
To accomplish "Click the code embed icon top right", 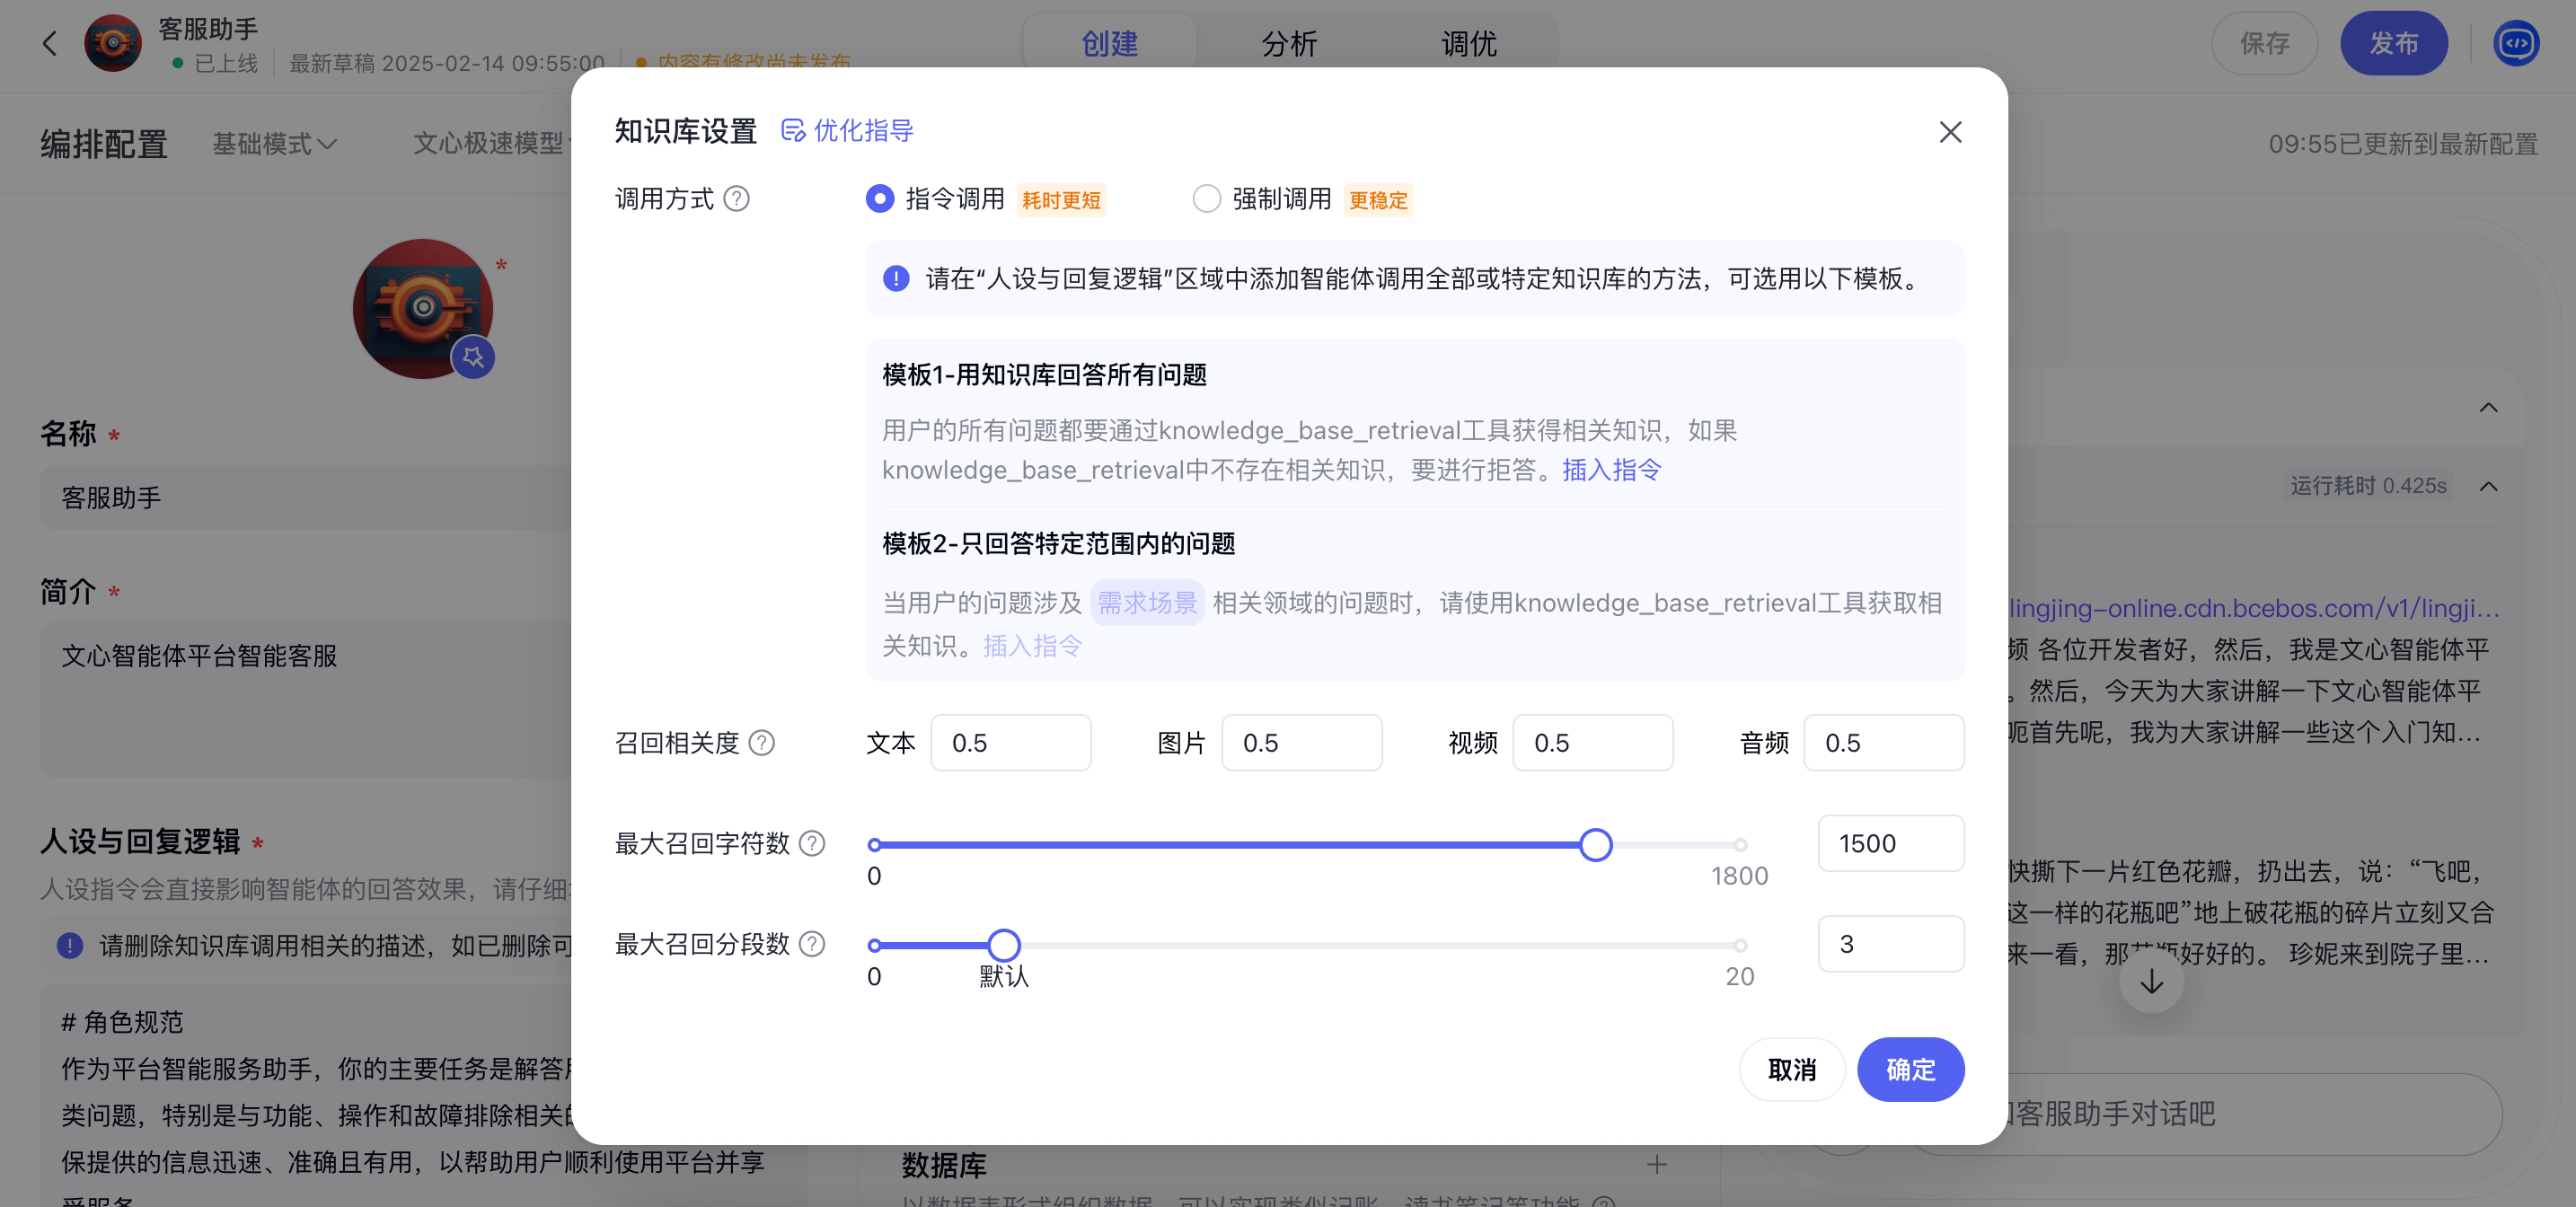I will point(2515,43).
